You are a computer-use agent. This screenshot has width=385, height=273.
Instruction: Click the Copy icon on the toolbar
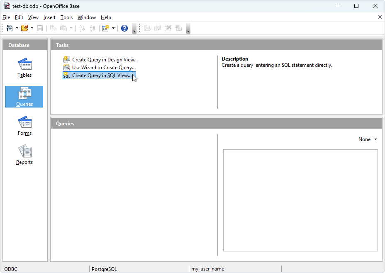click(x=53, y=28)
